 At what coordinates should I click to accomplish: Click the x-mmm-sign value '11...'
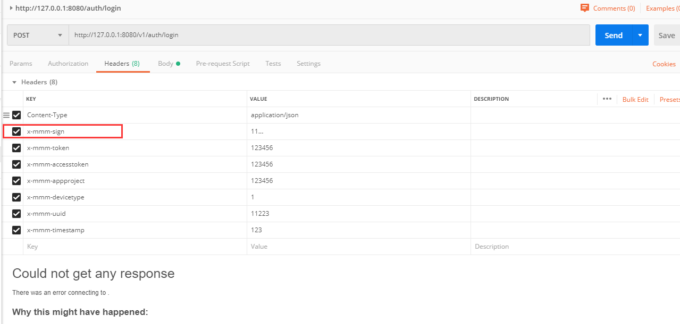click(359, 132)
